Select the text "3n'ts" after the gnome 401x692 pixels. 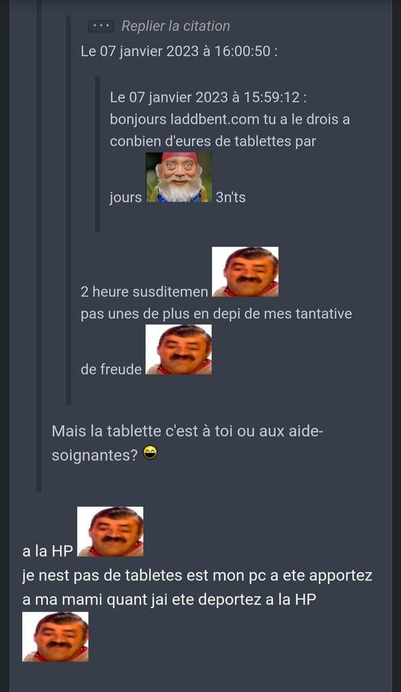click(x=230, y=197)
